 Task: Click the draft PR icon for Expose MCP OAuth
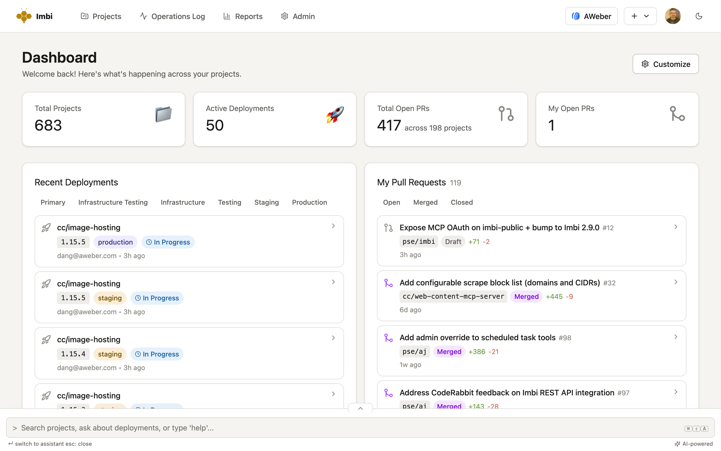tap(389, 228)
